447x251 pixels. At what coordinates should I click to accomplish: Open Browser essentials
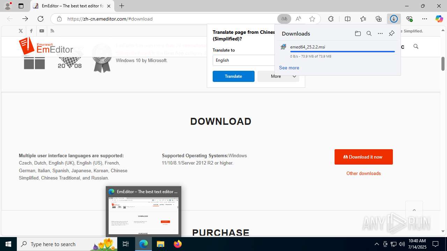click(x=409, y=19)
